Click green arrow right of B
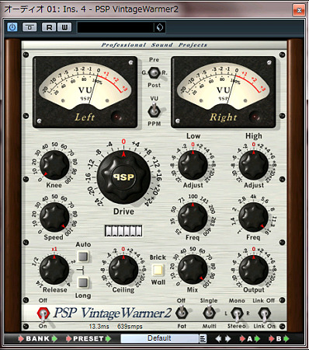This screenshot has width=309, height=350. 286,338
